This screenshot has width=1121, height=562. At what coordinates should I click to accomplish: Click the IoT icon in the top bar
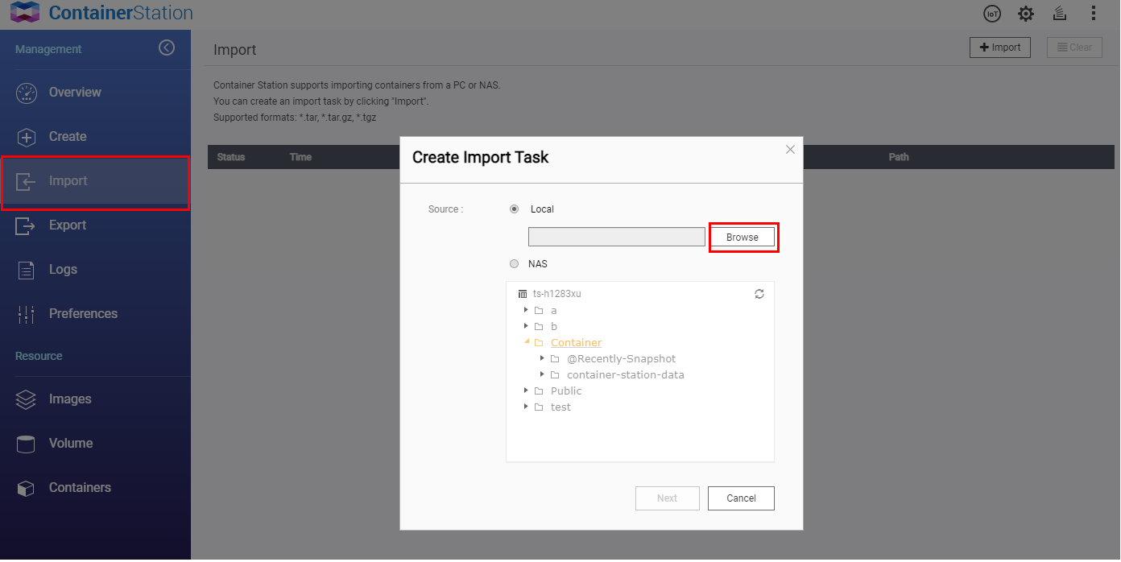coord(992,14)
